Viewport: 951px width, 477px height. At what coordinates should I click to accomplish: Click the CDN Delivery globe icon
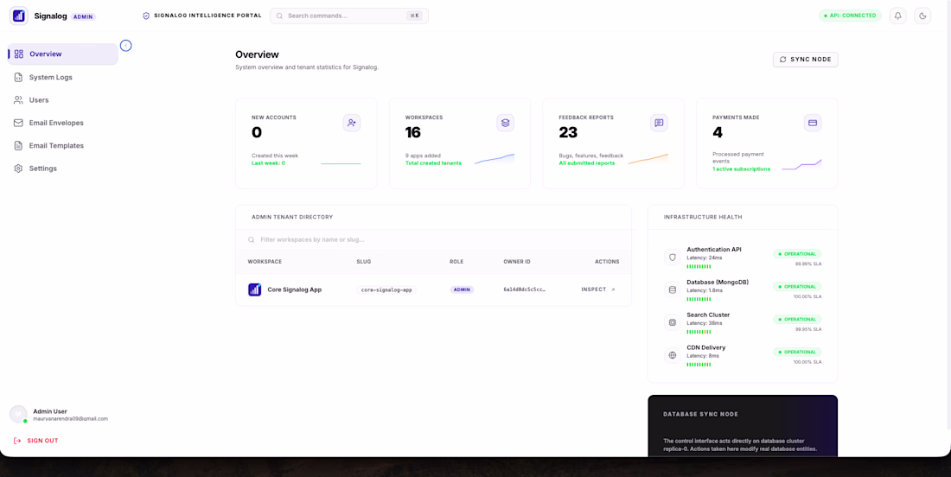(x=672, y=355)
